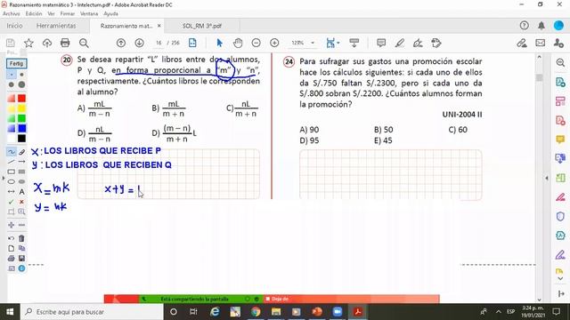570x320 pixels.
Task: Click the printer icon in Acrobat toolbar
Action: click(65, 44)
